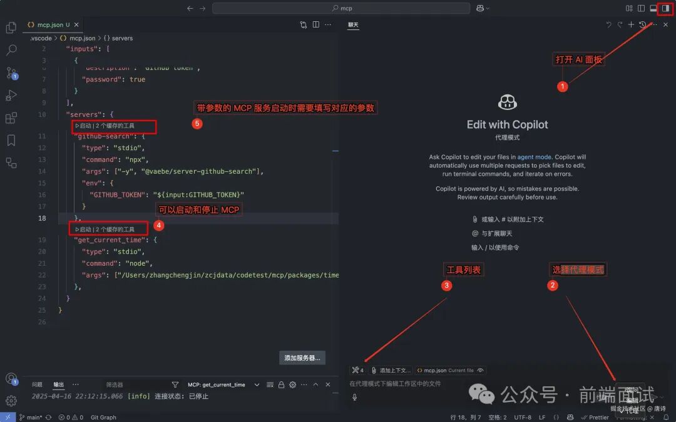
Task: Go forward with the right arrow
Action: point(203,8)
